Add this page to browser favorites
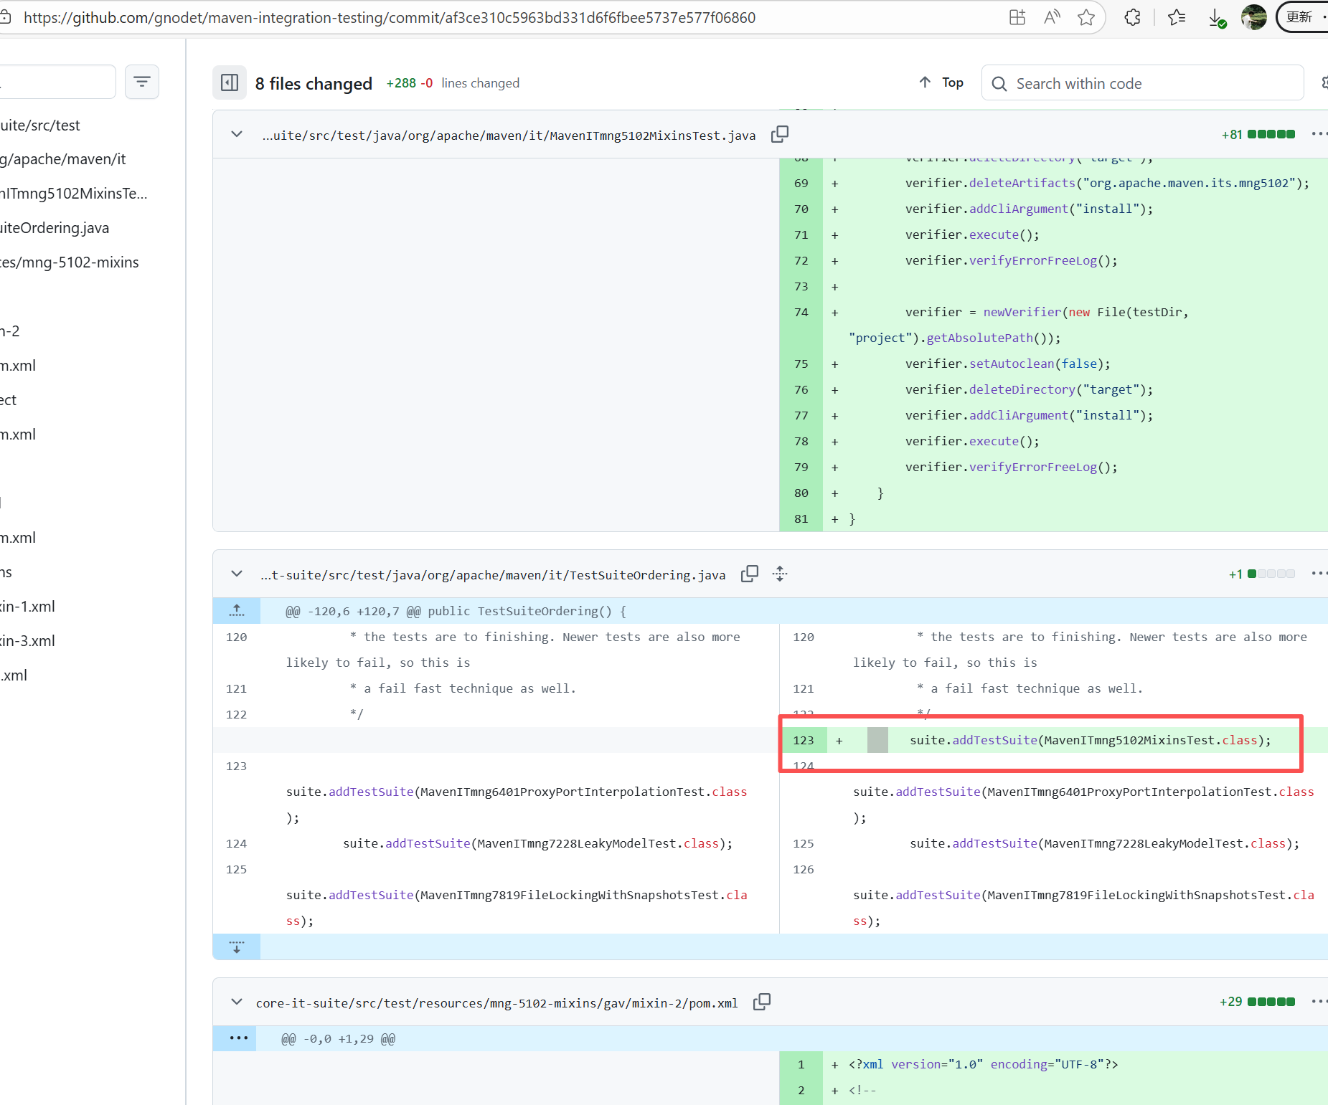1328x1105 pixels. (x=1086, y=17)
